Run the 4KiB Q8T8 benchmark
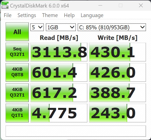The height and width of the screenshot is (140, 151). [x=17, y=72]
